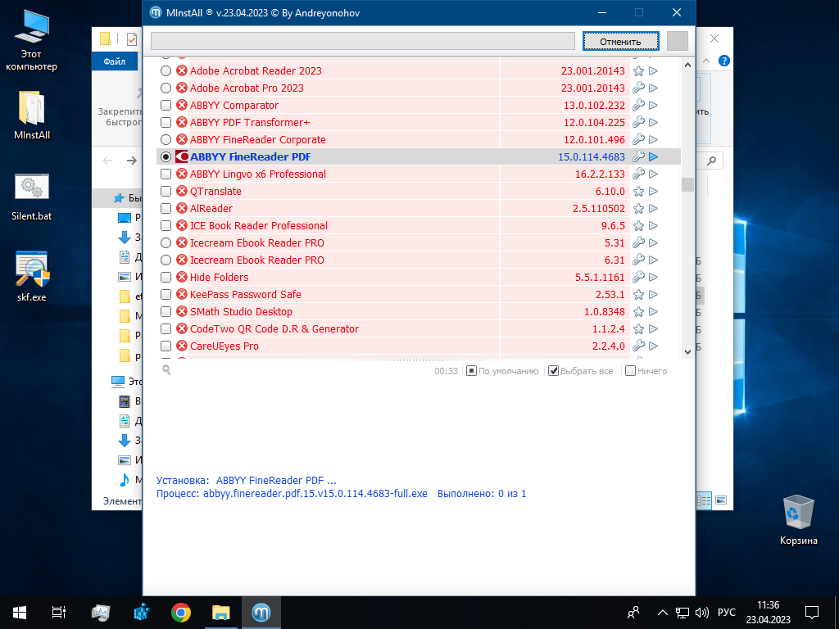The width and height of the screenshot is (839, 629).
Task: Click the forward arrow in Explorer window
Action: (x=132, y=161)
